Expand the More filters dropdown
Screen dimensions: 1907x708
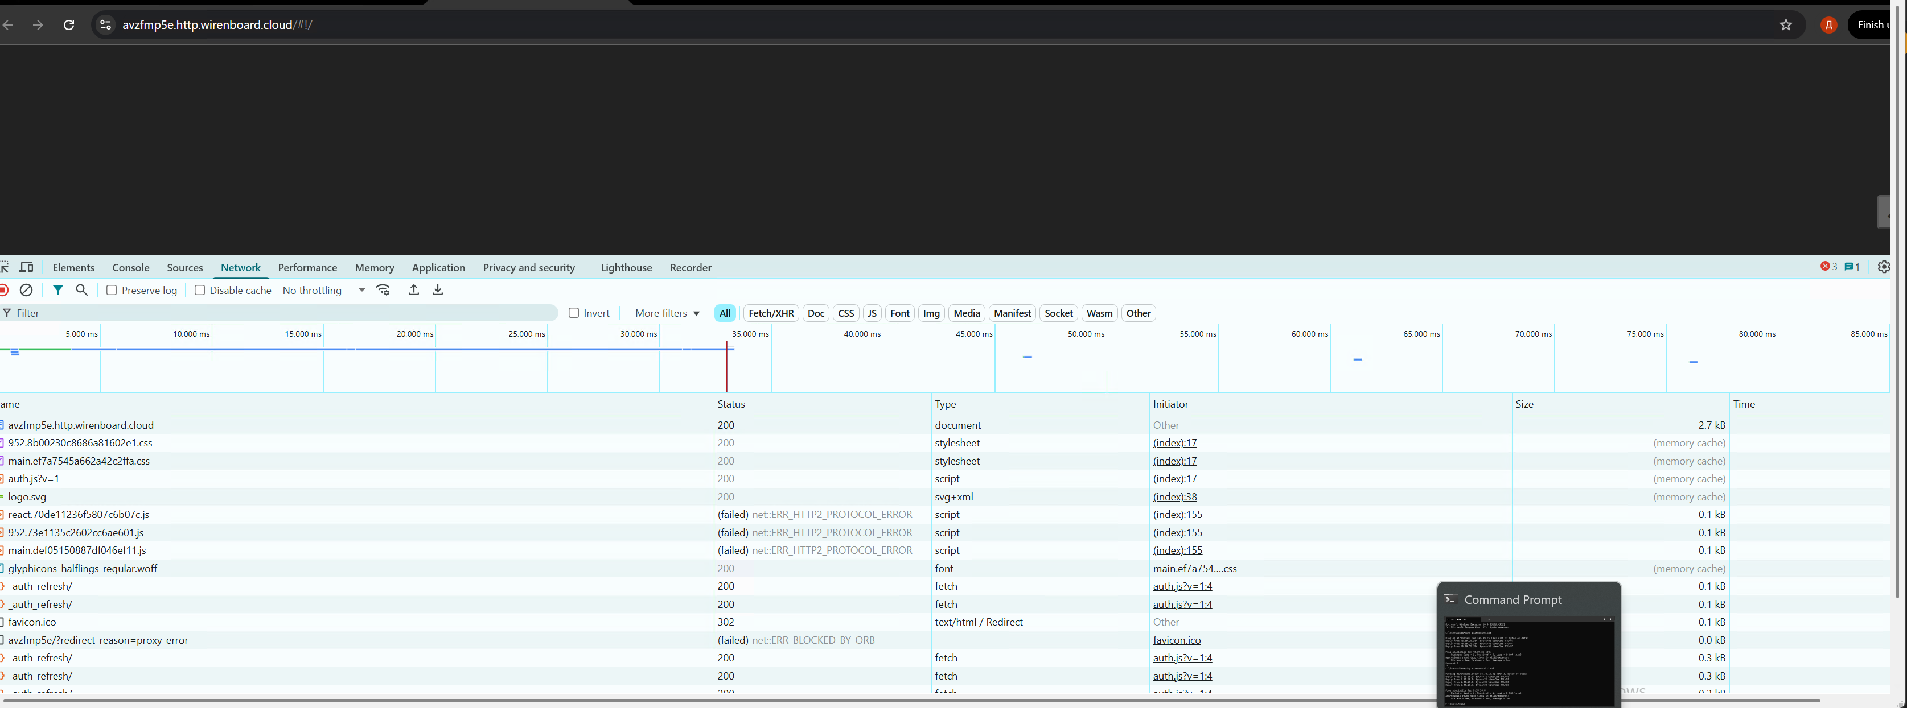667,313
